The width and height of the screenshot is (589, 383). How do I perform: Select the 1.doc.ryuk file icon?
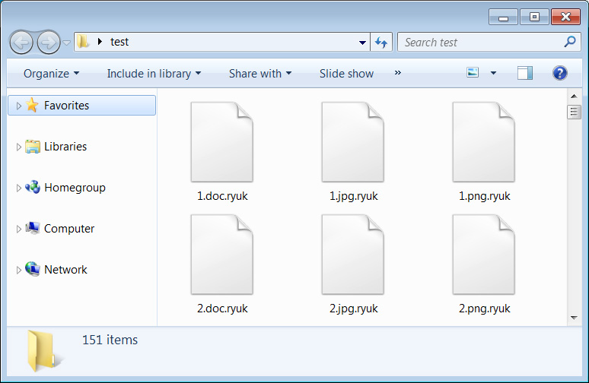[222, 142]
